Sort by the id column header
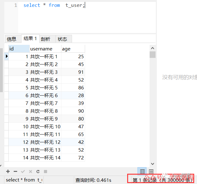Viewport: 197px width, 184px height. pos(19,49)
